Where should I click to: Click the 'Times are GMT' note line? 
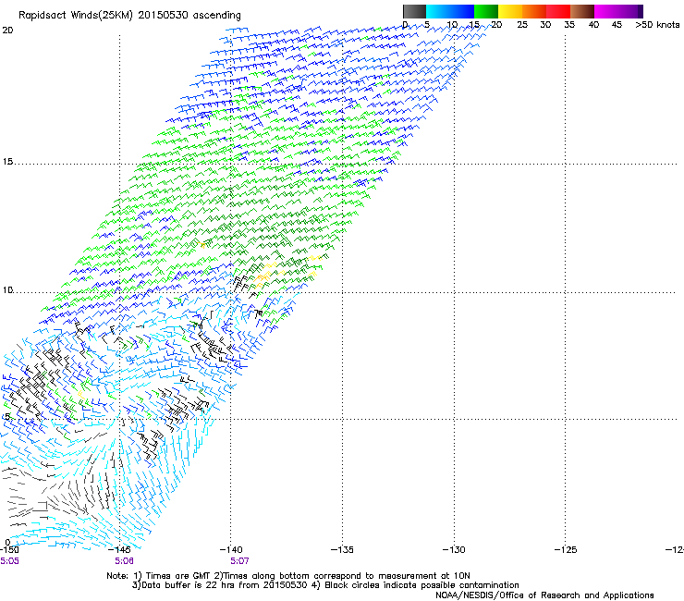(x=288, y=576)
